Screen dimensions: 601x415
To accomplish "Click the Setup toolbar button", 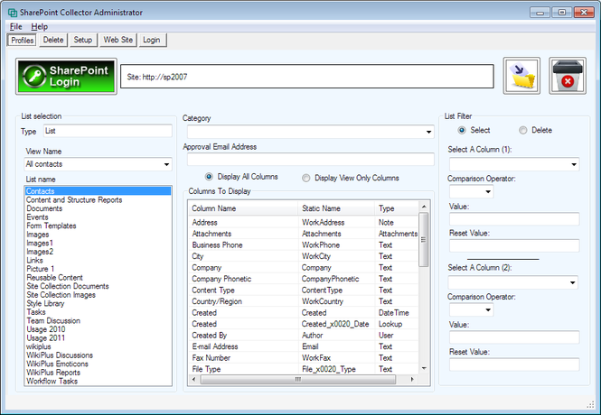I will click(x=83, y=41).
